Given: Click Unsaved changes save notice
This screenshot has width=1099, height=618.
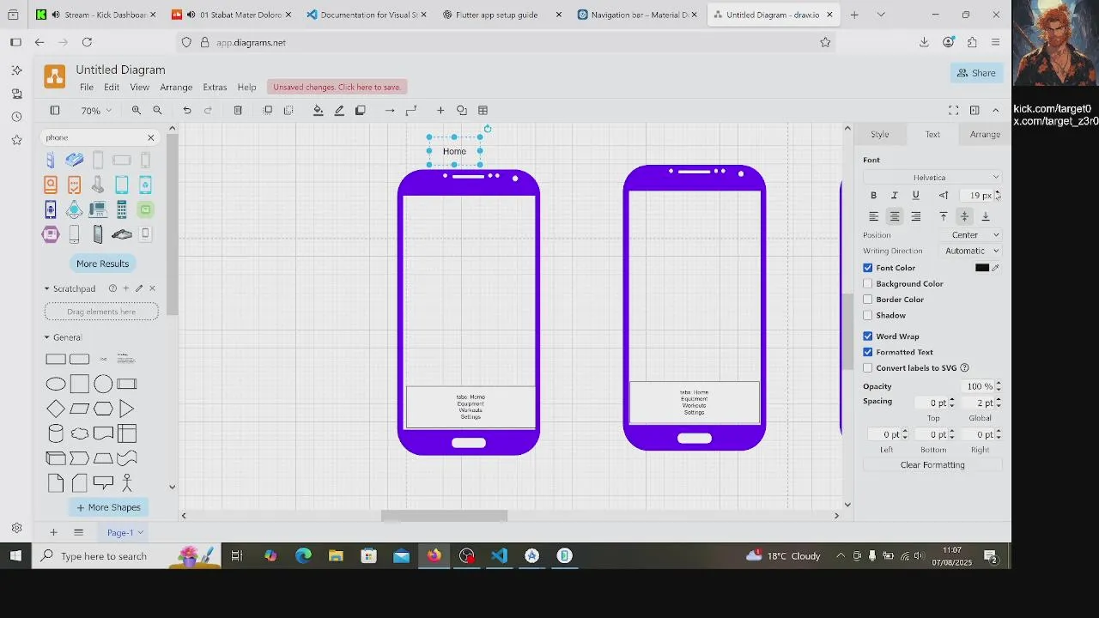Looking at the screenshot, I should pyautogui.click(x=337, y=87).
